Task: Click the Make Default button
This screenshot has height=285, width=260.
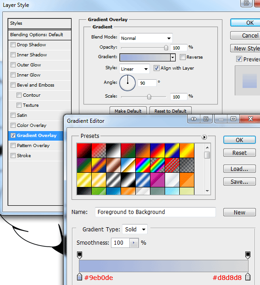Action: (x=128, y=111)
